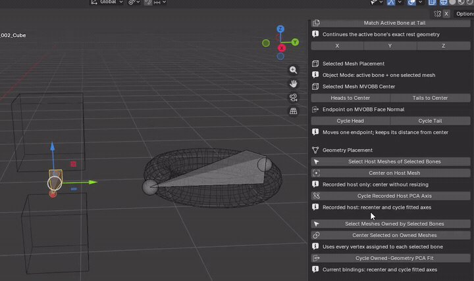Toggle viewport gizmos display

(391, 3)
